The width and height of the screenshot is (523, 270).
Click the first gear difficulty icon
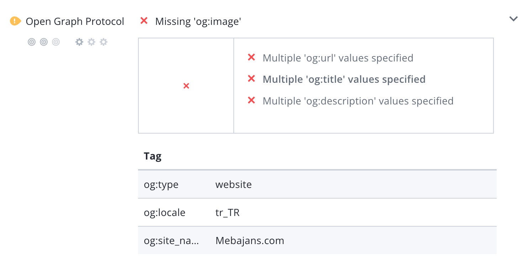click(79, 42)
